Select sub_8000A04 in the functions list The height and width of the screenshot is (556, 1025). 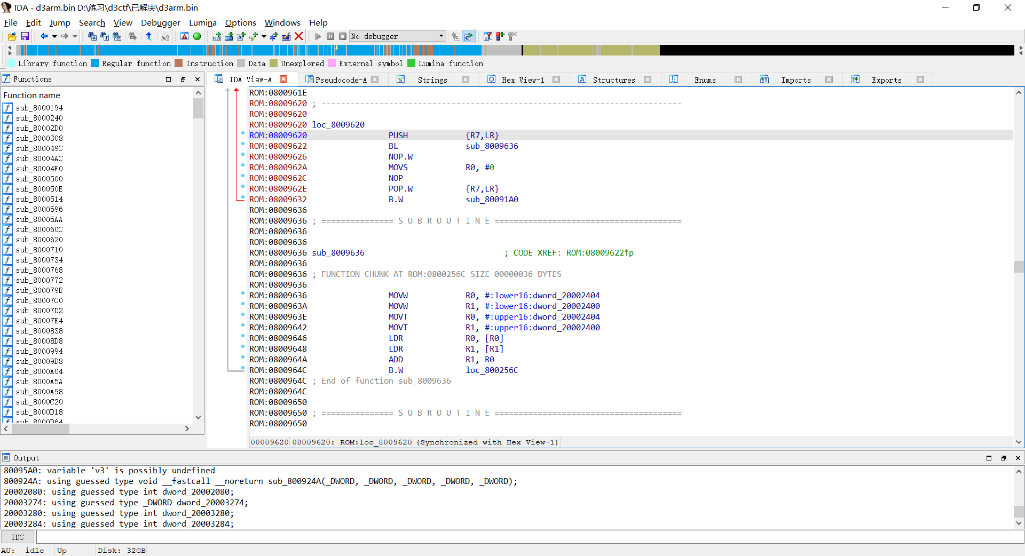coord(39,371)
